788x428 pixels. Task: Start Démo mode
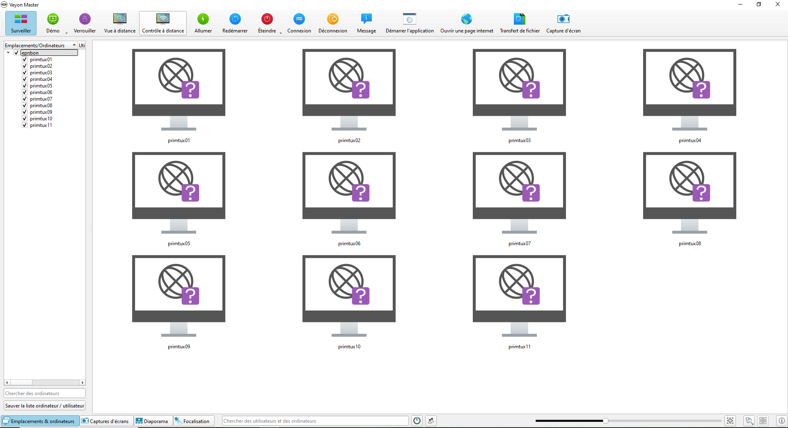[x=53, y=23]
